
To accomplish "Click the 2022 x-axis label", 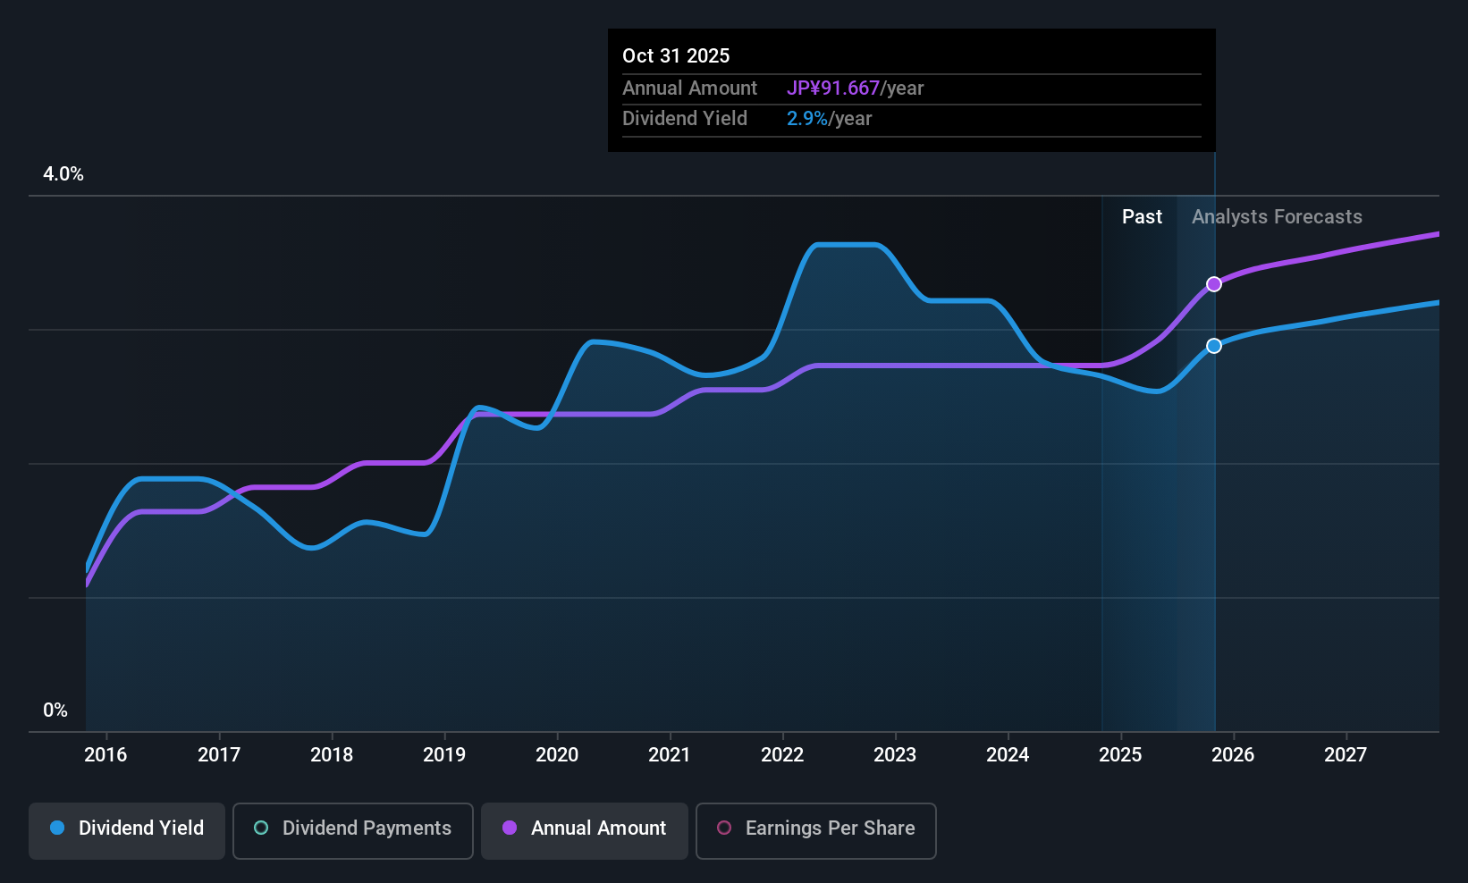I will tap(782, 755).
